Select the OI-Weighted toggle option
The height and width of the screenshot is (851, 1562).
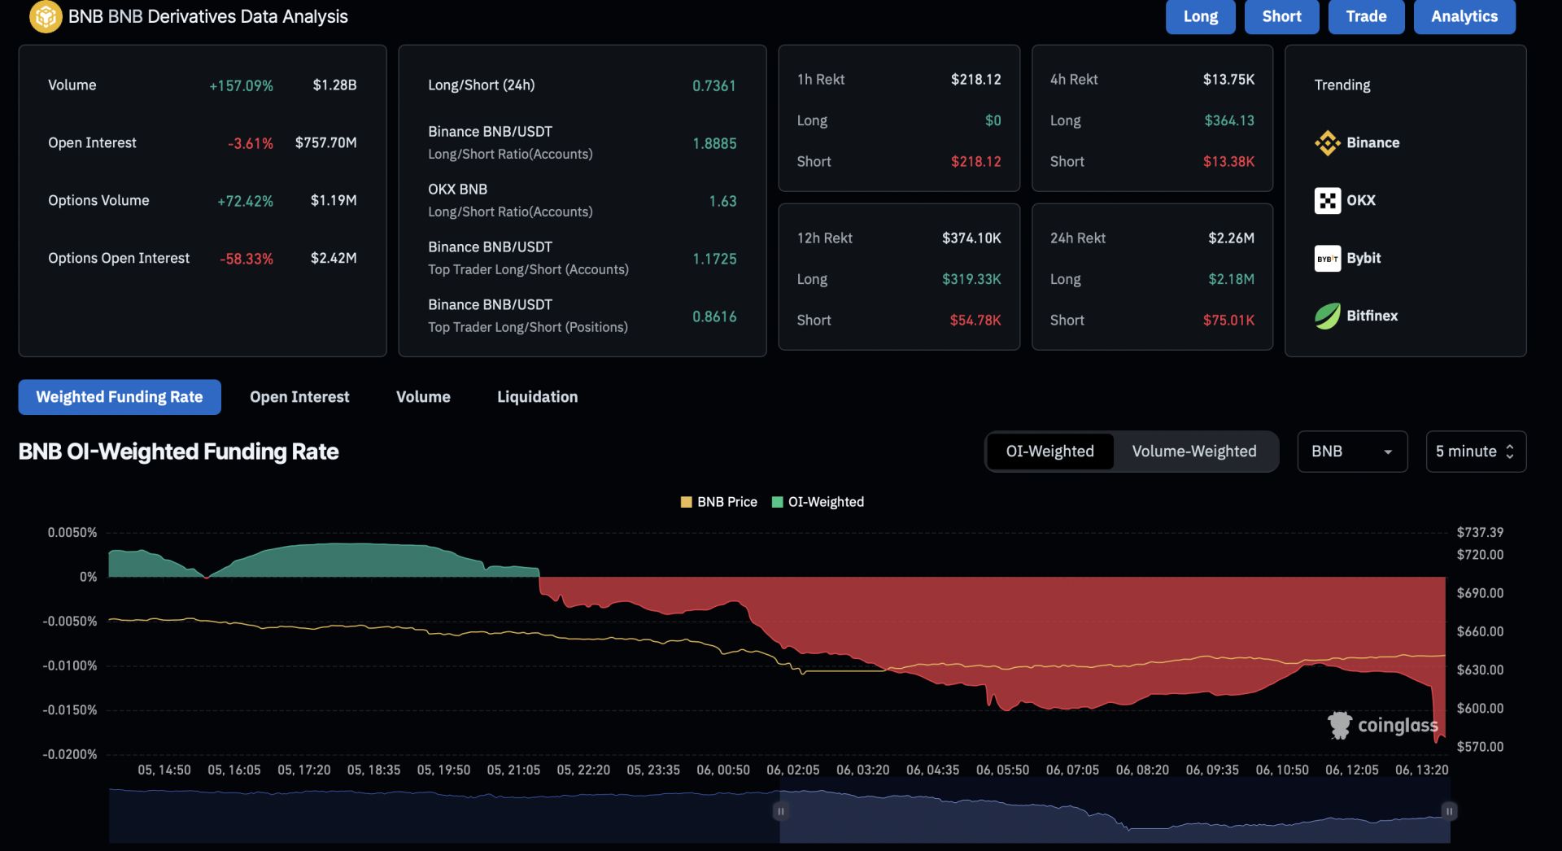tap(1049, 452)
